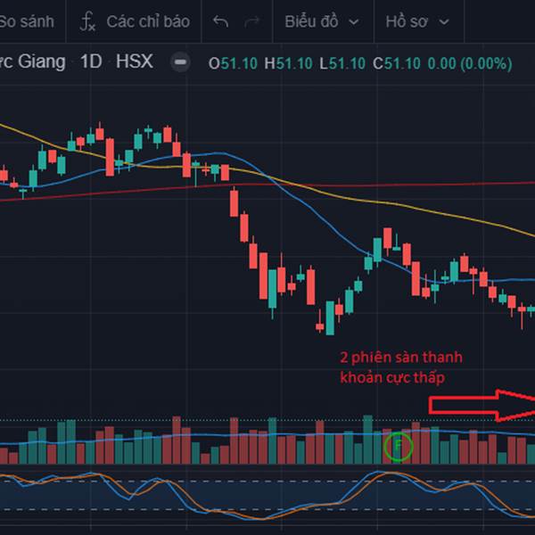Click the red note '2 phiên sàn thanh khoản cực thấp'
Image resolution: width=535 pixels, height=535 pixels.
[401, 367]
